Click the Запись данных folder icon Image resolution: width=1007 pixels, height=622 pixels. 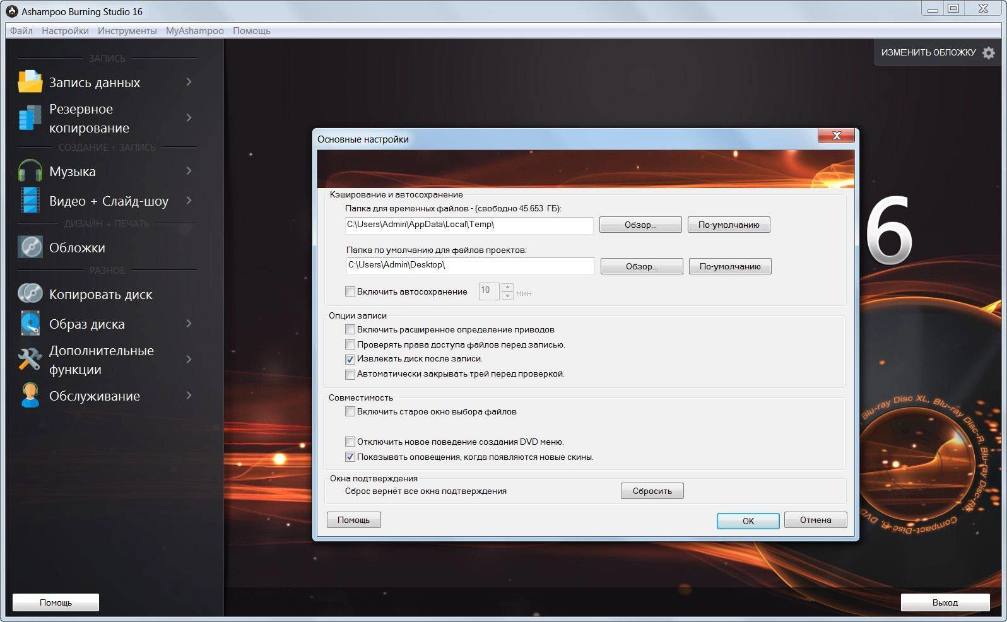click(30, 82)
